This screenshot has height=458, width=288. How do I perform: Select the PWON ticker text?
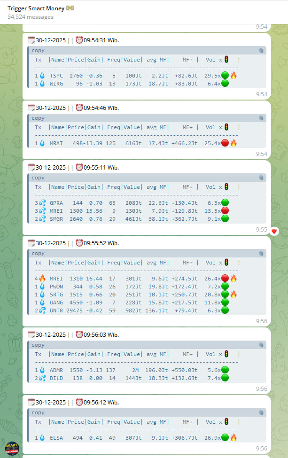click(x=56, y=287)
